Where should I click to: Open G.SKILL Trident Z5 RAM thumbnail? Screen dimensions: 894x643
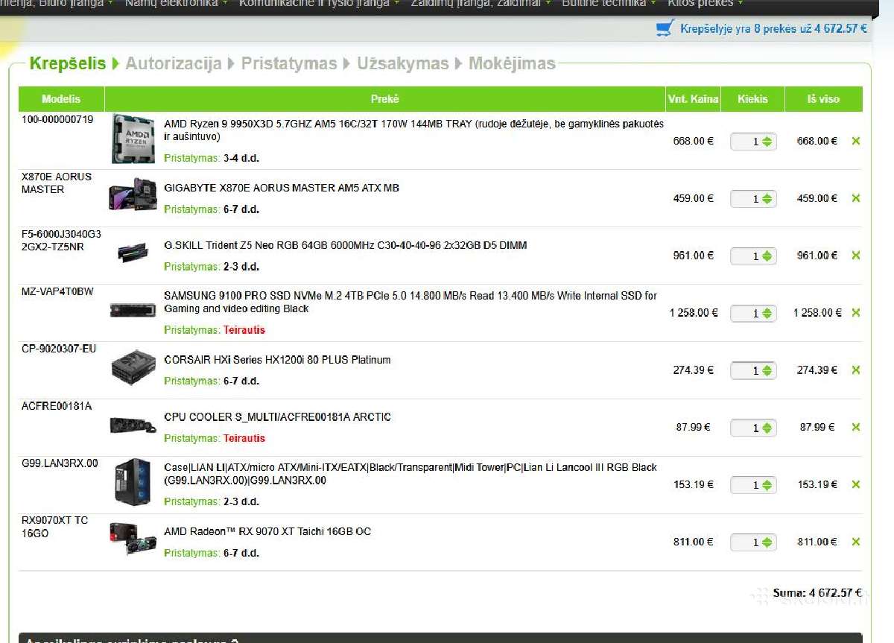(133, 253)
